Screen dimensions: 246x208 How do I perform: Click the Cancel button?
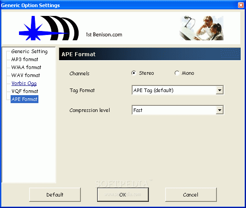(x=191, y=195)
